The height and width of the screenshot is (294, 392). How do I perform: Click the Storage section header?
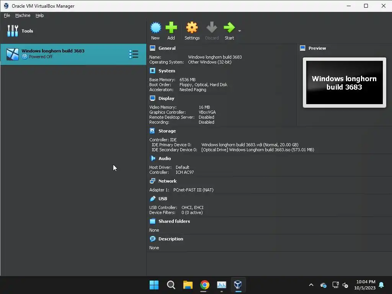pos(167,131)
